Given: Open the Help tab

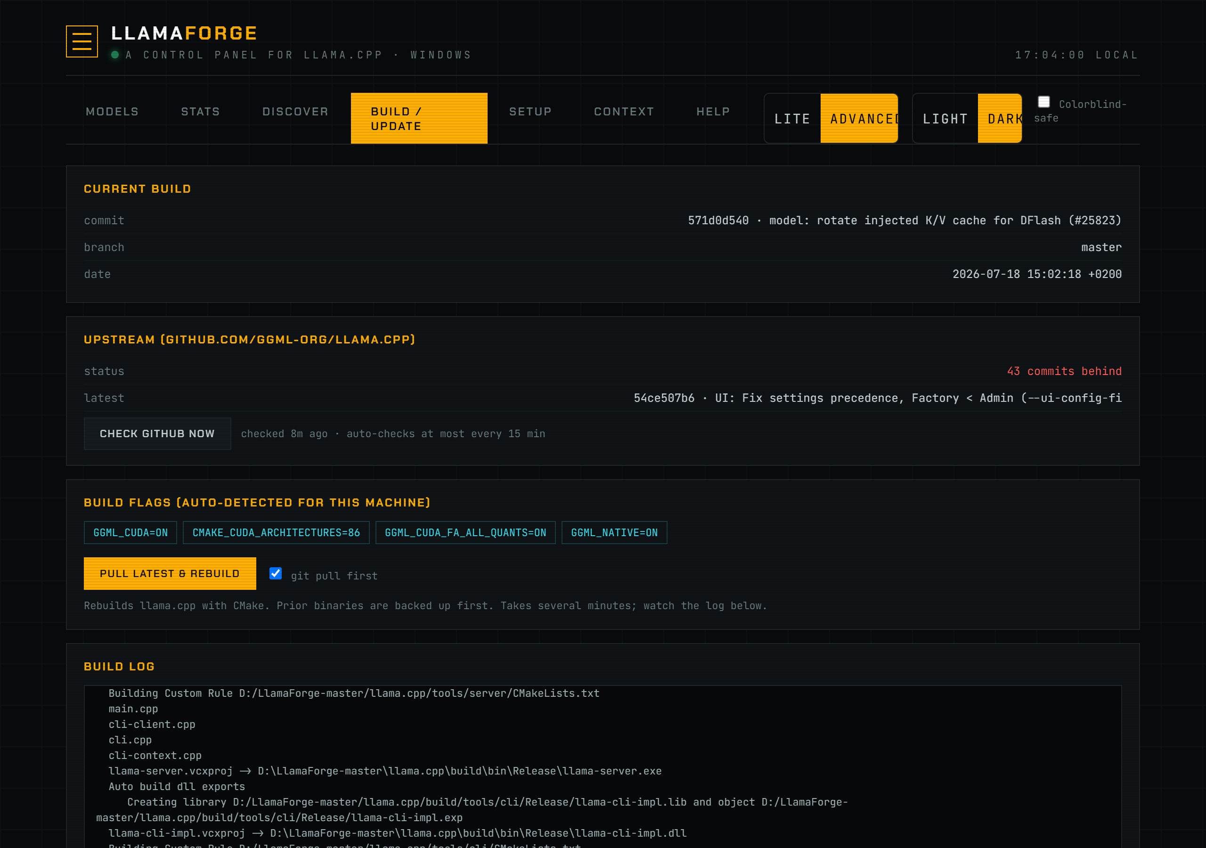Looking at the screenshot, I should (x=713, y=111).
